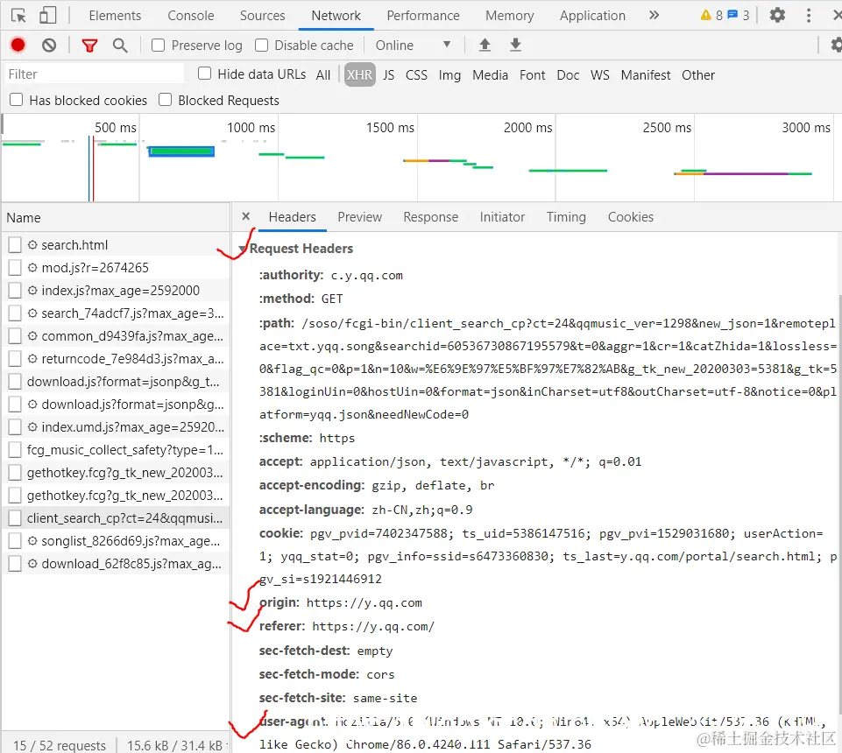Open the messages counter showing 3
842x753 pixels.
tap(739, 15)
